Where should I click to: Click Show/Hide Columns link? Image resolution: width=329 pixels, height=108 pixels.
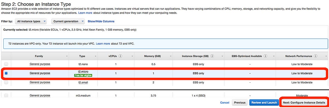tap(101, 21)
